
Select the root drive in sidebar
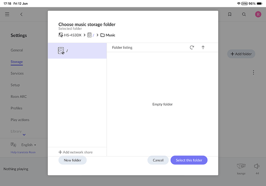coord(77,51)
